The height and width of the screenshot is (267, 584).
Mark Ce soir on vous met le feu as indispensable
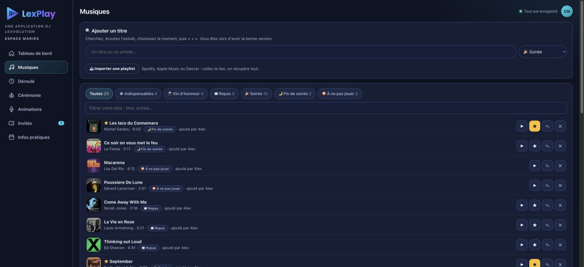535,146
